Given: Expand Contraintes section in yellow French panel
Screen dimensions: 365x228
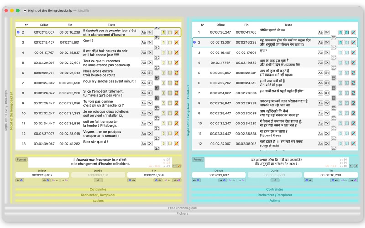Looking at the screenshot, I should pyautogui.click(x=98, y=189).
